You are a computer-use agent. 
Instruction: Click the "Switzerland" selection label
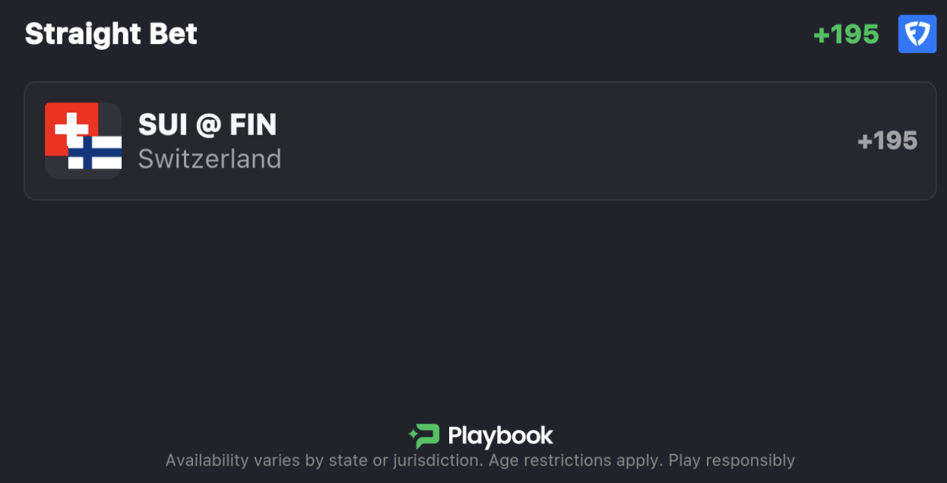[x=210, y=159]
